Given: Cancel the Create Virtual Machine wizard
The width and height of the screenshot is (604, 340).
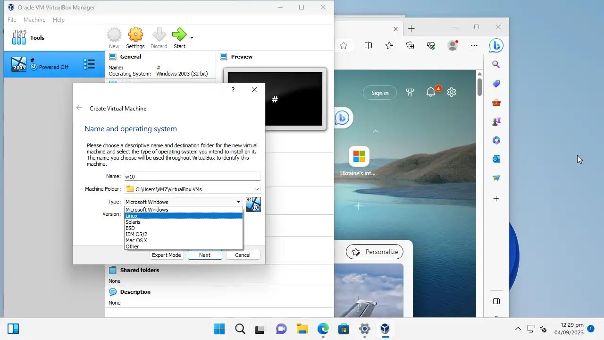Looking at the screenshot, I should point(243,255).
